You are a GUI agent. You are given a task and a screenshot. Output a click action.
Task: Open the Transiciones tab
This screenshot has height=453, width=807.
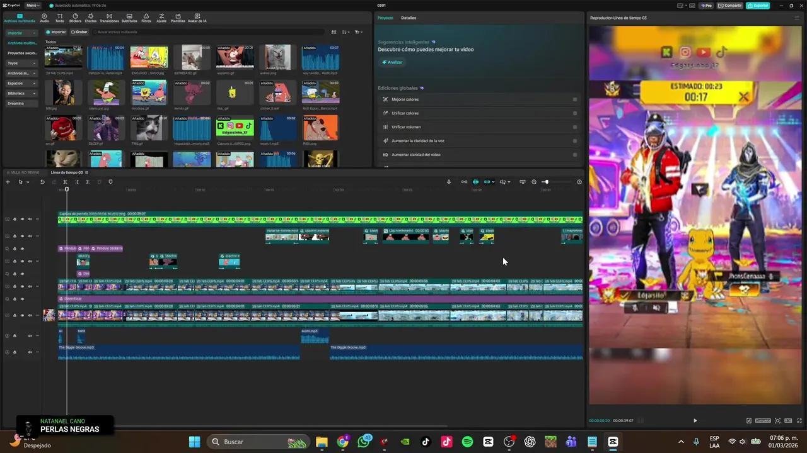point(109,18)
